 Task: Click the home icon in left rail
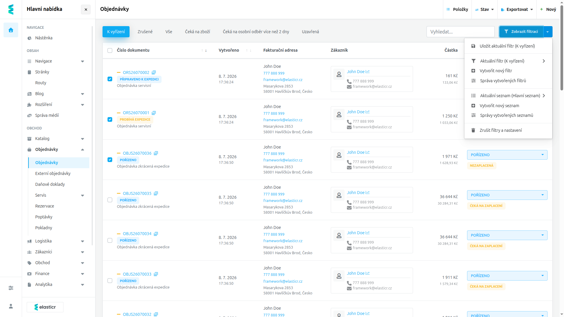tap(11, 30)
